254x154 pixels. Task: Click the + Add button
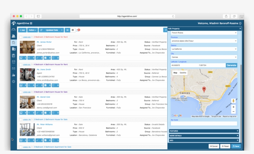tap(22, 30)
